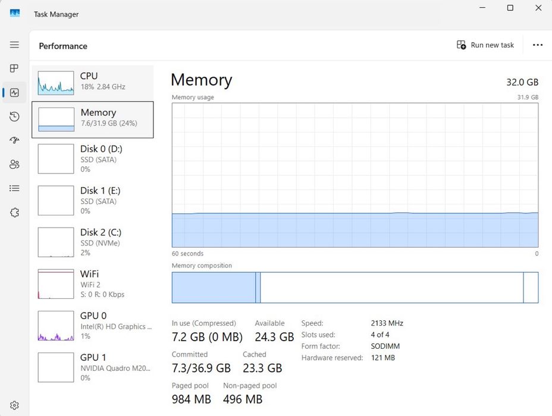This screenshot has height=416, width=552.
Task: Click the Run new task button
Action: coord(485,45)
